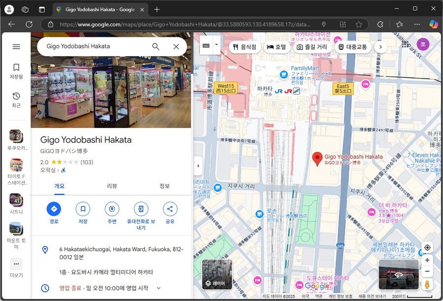This screenshot has height=301, width=443.
Task: Filter by Hotels (호텔) chip
Action: point(277,47)
